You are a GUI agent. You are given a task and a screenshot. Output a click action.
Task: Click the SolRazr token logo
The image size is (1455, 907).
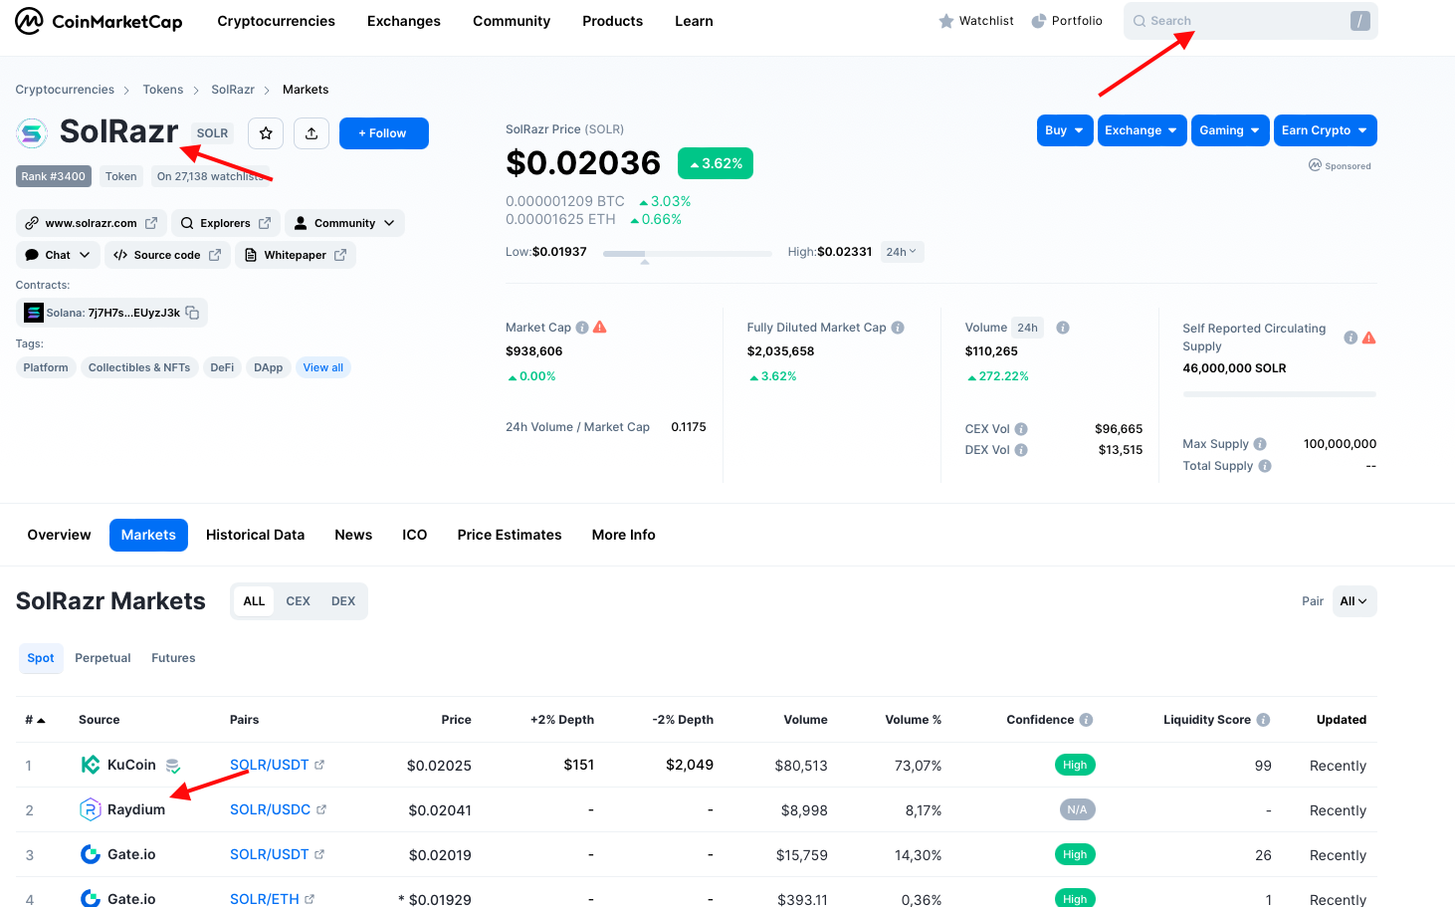click(x=32, y=132)
